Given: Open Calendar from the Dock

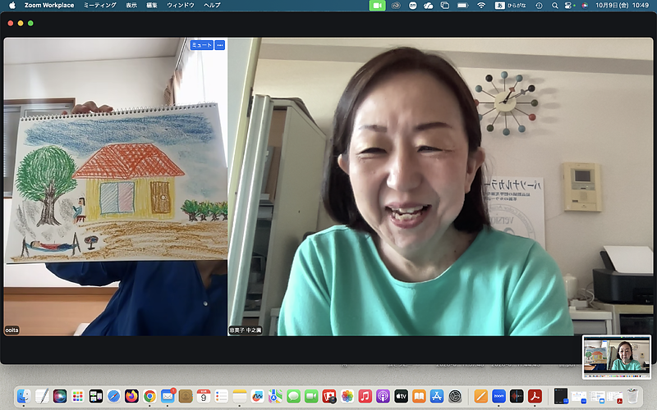Looking at the screenshot, I should pos(204,396).
